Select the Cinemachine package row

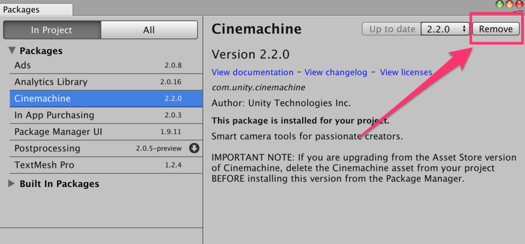(x=106, y=99)
